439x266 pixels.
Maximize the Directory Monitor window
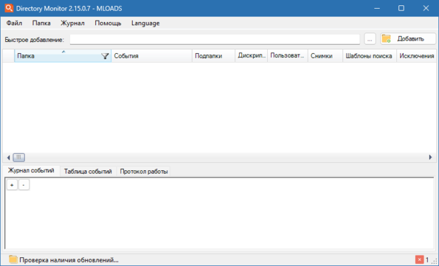[x=401, y=8]
